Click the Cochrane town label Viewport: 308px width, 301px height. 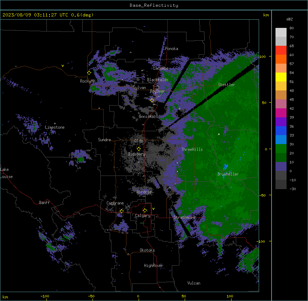point(115,203)
